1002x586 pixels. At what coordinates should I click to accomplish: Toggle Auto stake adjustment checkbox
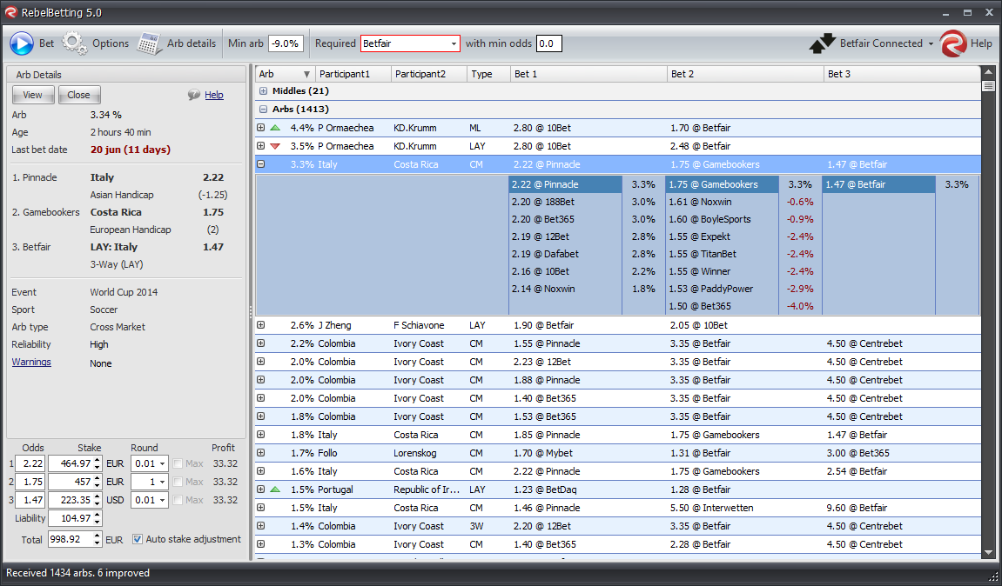pyautogui.click(x=138, y=539)
